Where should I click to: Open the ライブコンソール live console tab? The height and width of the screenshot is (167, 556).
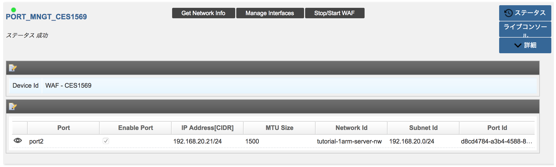click(x=525, y=29)
